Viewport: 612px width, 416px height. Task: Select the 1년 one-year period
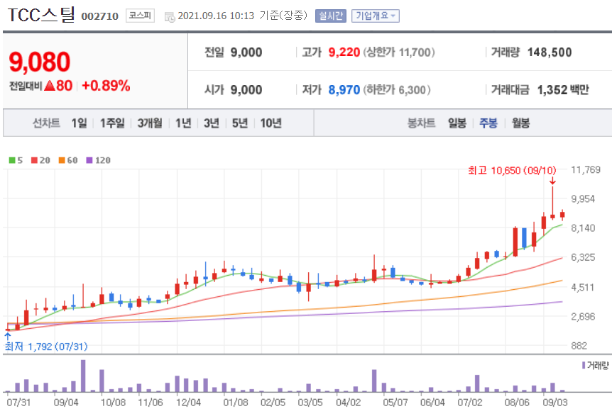tap(183, 122)
